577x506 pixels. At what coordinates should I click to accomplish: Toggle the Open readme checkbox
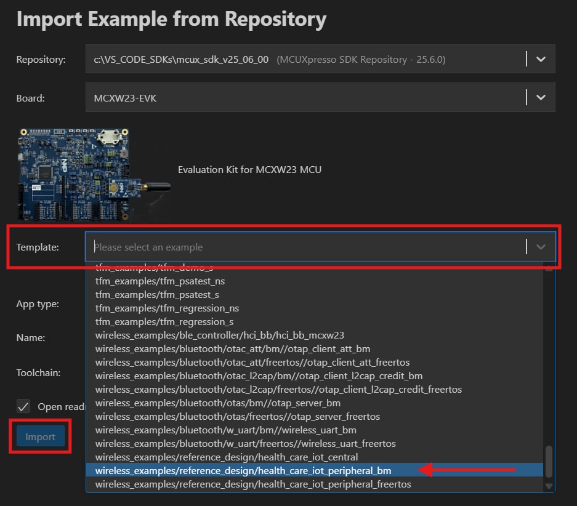(x=23, y=406)
